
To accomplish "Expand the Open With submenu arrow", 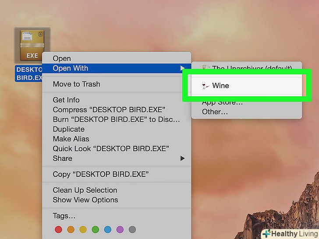I will (x=182, y=68).
